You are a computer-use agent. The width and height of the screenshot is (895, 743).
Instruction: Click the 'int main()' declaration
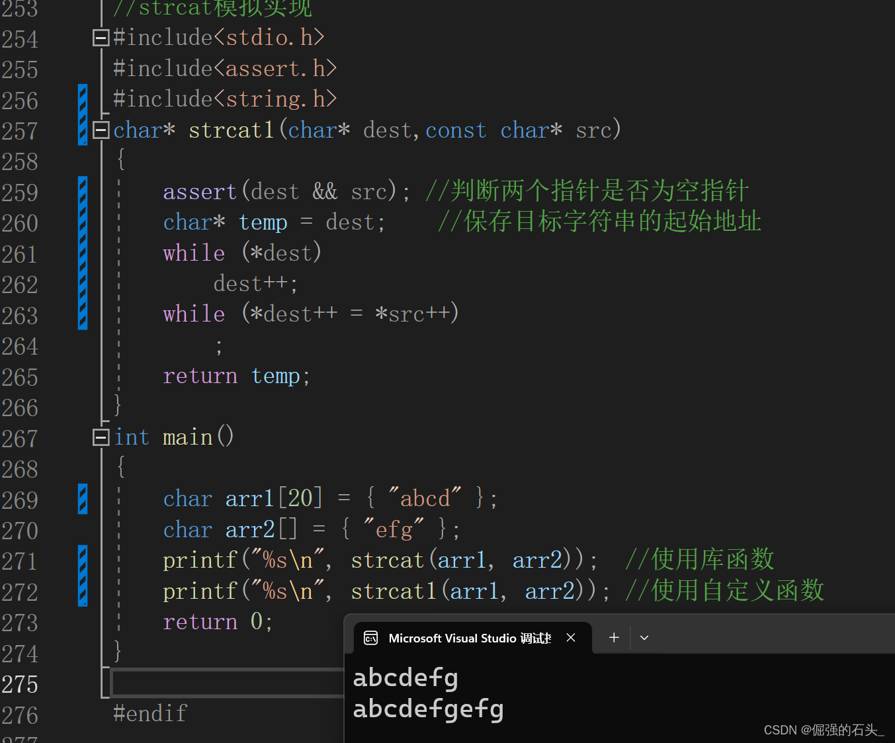[174, 437]
